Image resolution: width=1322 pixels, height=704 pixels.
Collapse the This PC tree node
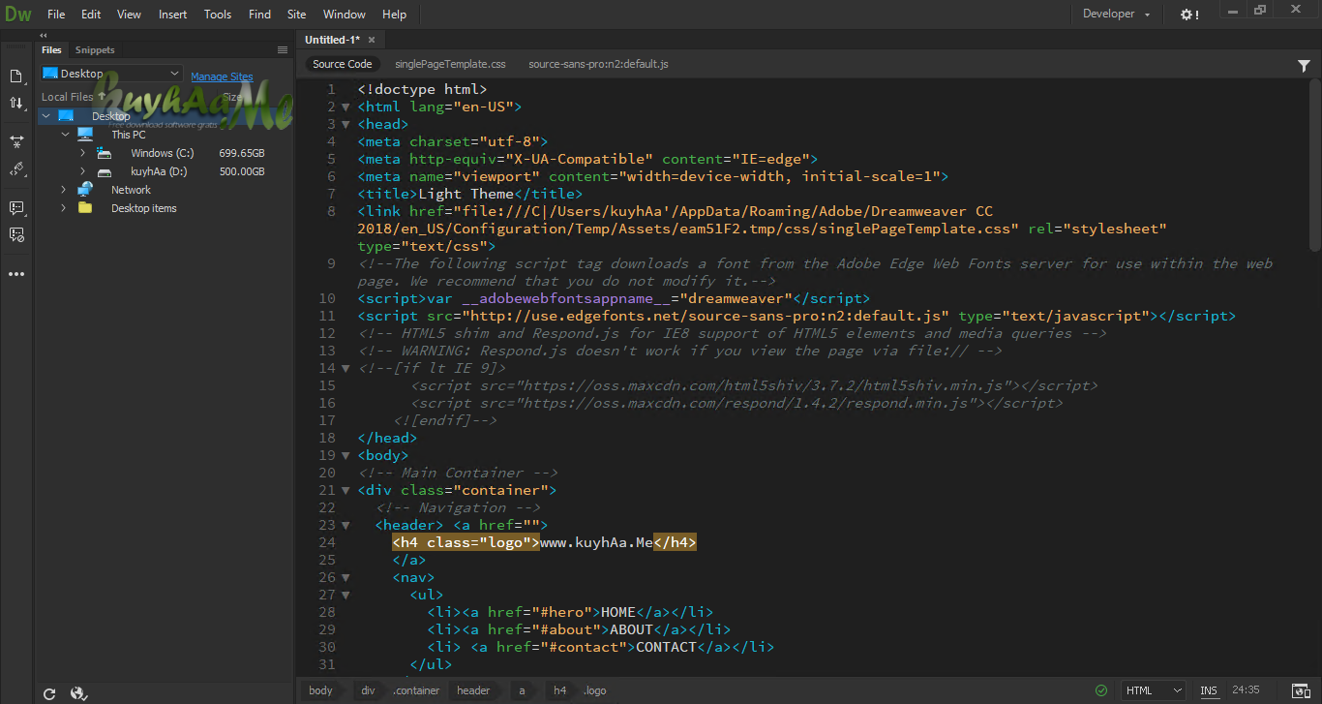[x=65, y=135]
